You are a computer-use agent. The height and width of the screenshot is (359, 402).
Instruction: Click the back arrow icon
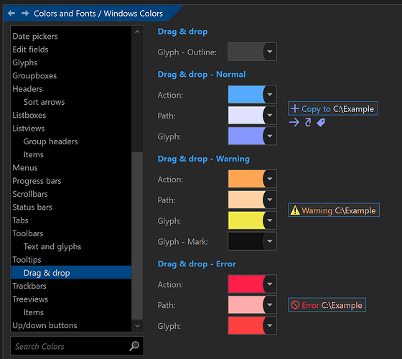(x=11, y=13)
